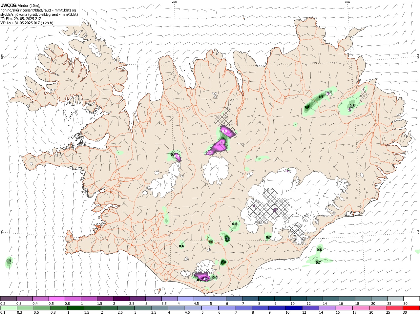This screenshot has width=420, height=315.
Task: Click the dark teal snow swatch between 8 and 9
Action: 266,299
